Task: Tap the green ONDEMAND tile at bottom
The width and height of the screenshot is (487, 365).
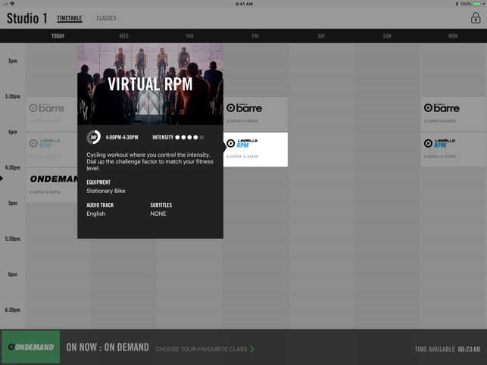Action: (x=31, y=347)
